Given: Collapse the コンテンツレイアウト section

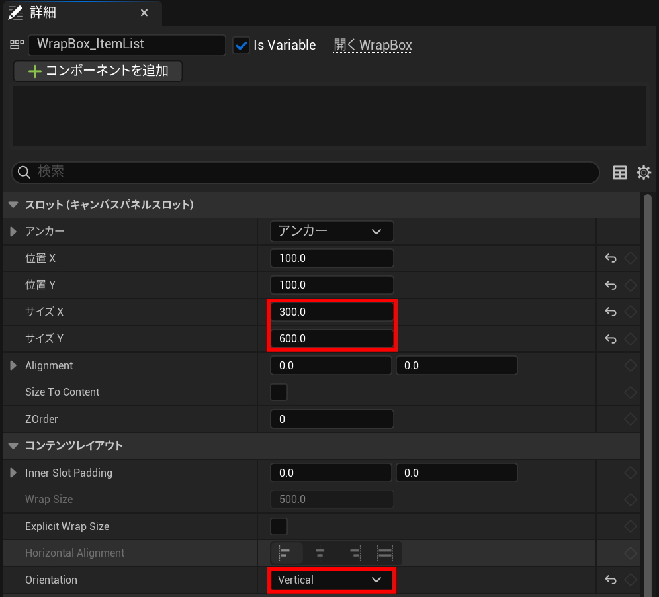Looking at the screenshot, I should point(13,445).
